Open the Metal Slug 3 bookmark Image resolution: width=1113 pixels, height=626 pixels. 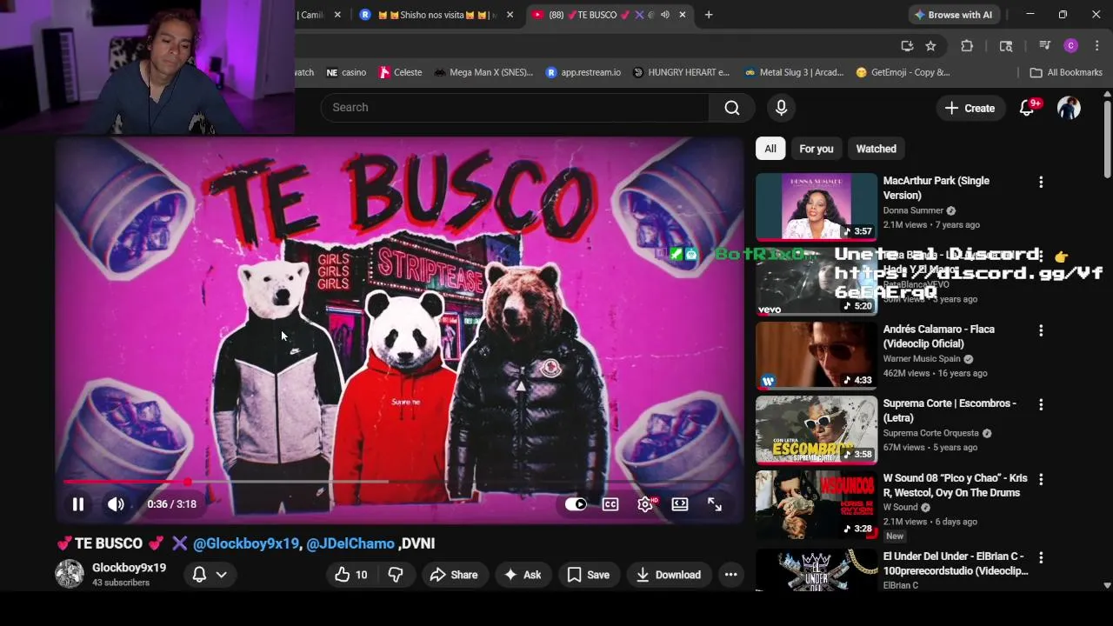coord(793,72)
